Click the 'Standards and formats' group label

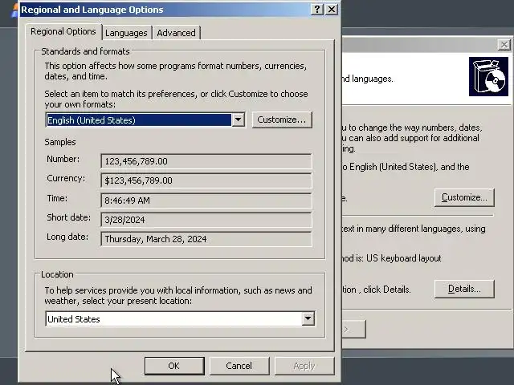(85, 51)
